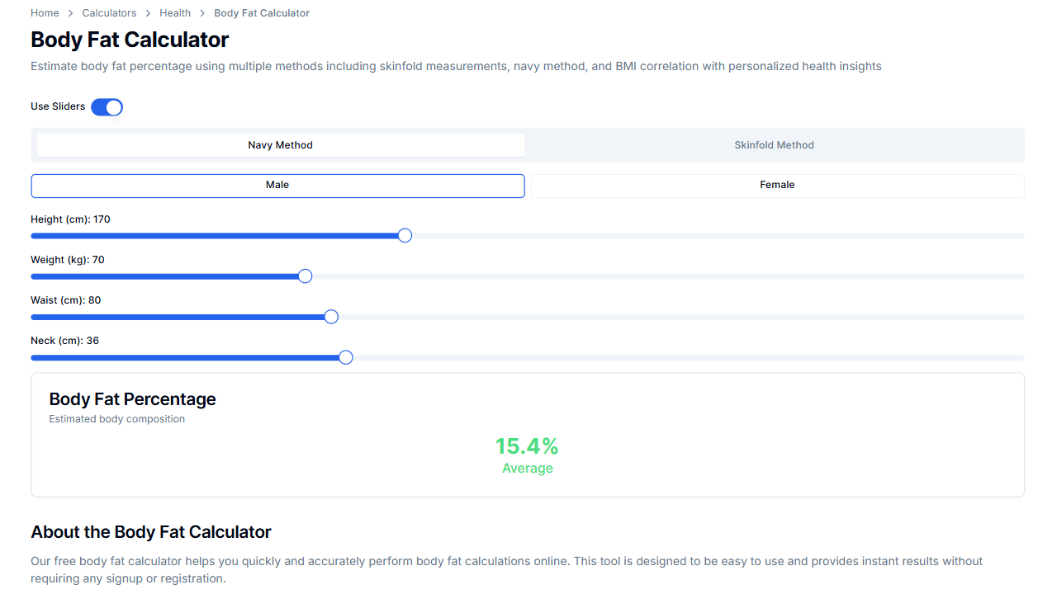Click the 15.4% result value
Viewport: 1057px width, 594px height.
click(x=527, y=445)
